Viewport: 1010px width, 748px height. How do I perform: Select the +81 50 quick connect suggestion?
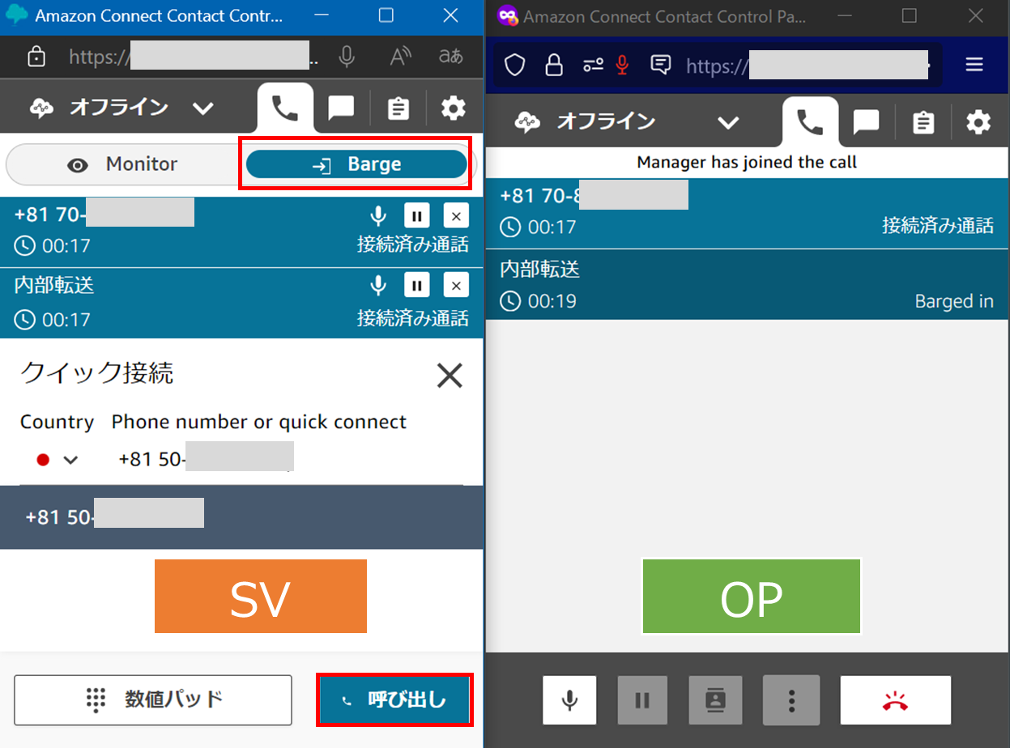[x=241, y=518]
